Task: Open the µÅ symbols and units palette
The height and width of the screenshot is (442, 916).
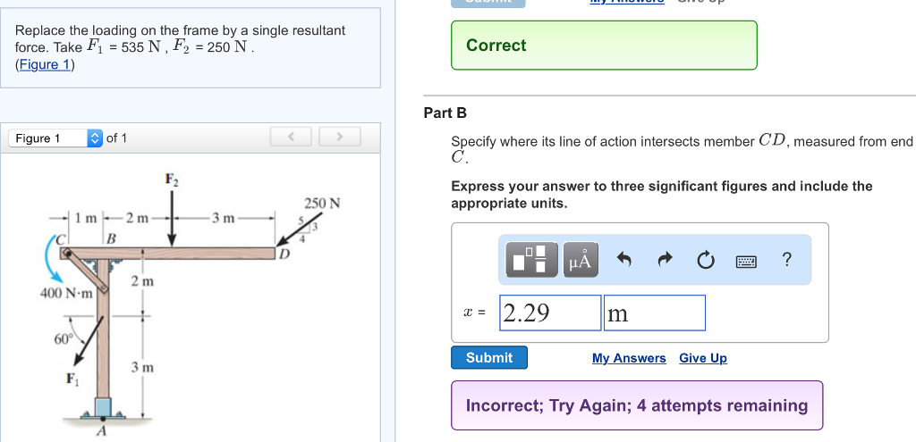Action: 580,260
